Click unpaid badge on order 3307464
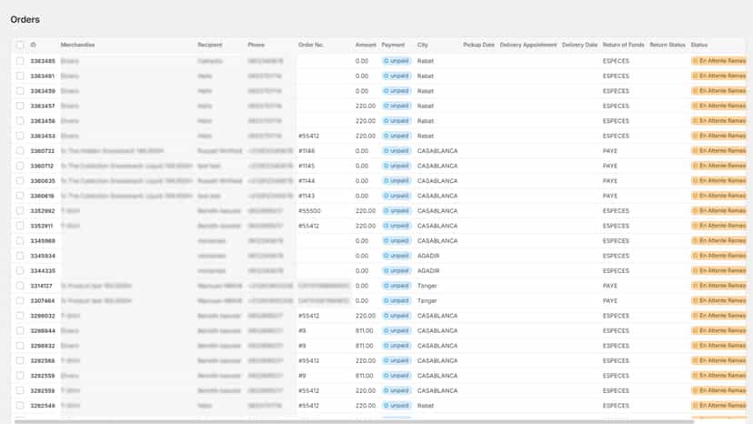 pos(397,300)
